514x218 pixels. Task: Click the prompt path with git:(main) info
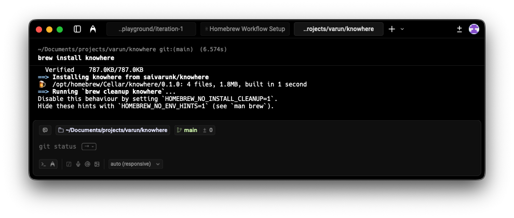click(132, 49)
